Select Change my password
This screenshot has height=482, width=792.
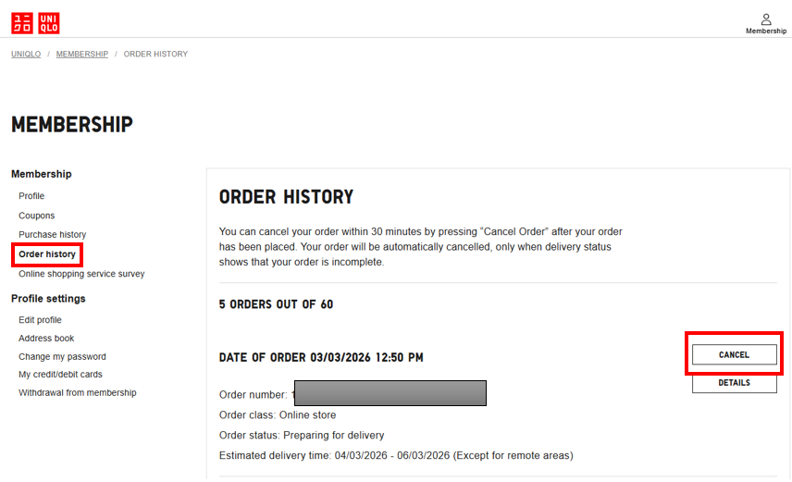click(62, 357)
